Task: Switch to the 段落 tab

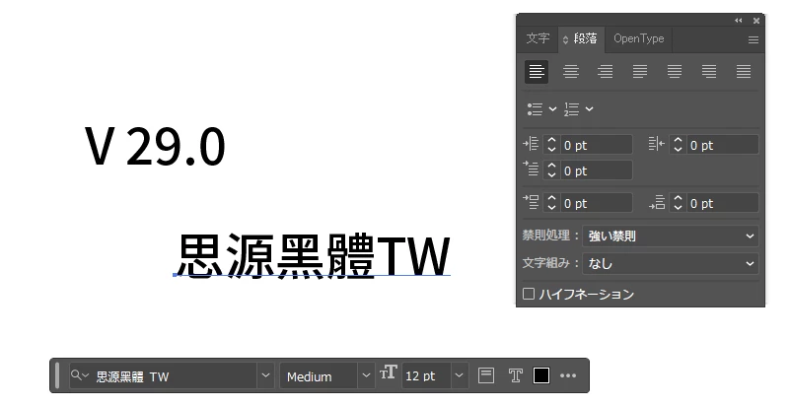Action: coord(586,38)
